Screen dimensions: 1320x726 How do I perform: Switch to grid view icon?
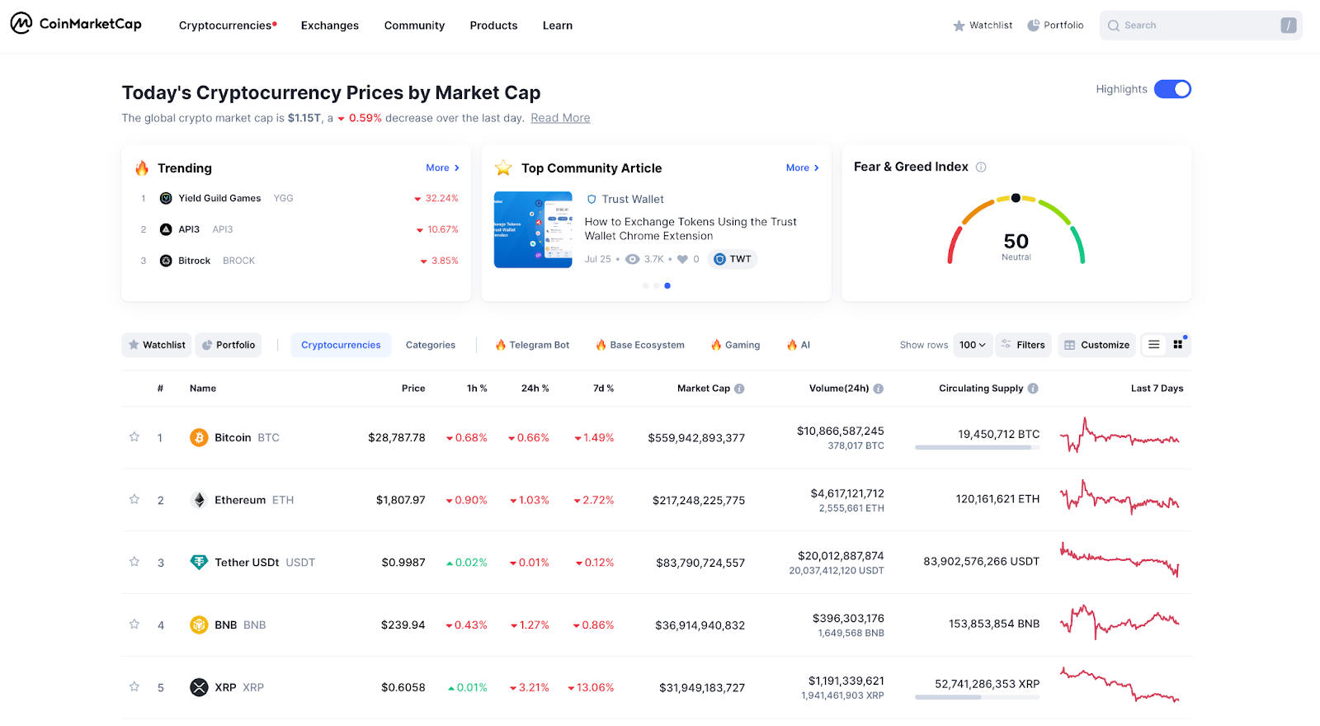point(1178,345)
